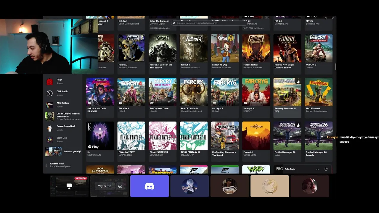Open the For Honor cover
Viewport: 379px width, 213px height.
pyautogui.click(x=100, y=169)
